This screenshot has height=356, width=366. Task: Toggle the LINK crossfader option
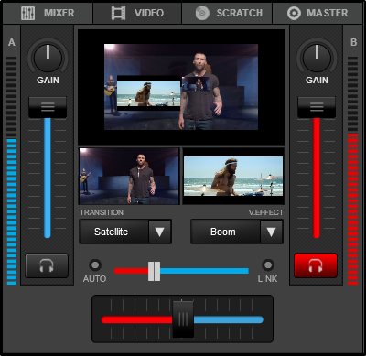pyautogui.click(x=268, y=264)
